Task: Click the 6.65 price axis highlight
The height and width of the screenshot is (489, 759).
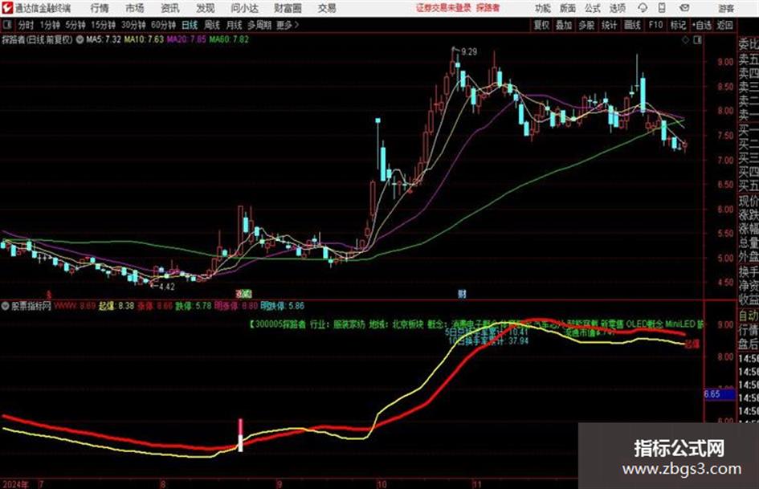Action: click(720, 394)
